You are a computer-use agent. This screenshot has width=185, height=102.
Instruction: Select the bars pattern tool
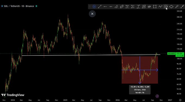point(149,7)
